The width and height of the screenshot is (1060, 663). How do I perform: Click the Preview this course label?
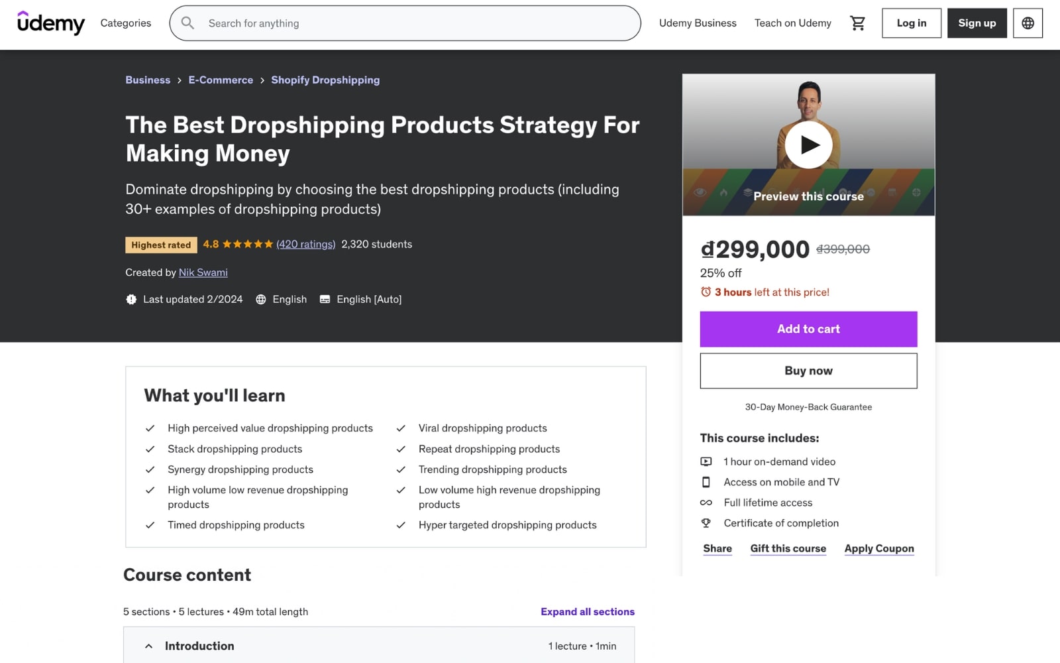tap(808, 196)
